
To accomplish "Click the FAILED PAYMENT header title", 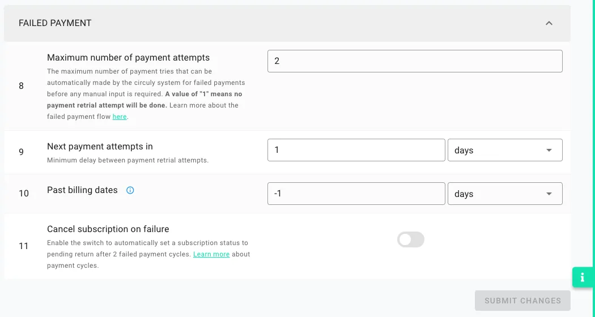I will click(x=55, y=23).
